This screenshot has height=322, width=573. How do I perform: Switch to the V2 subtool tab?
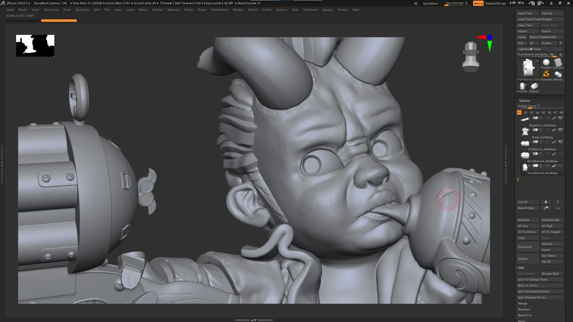[x=525, y=112]
